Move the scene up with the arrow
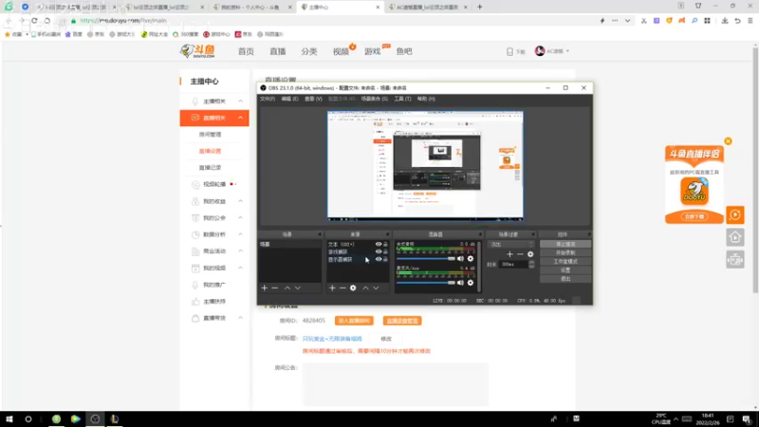 (x=287, y=288)
